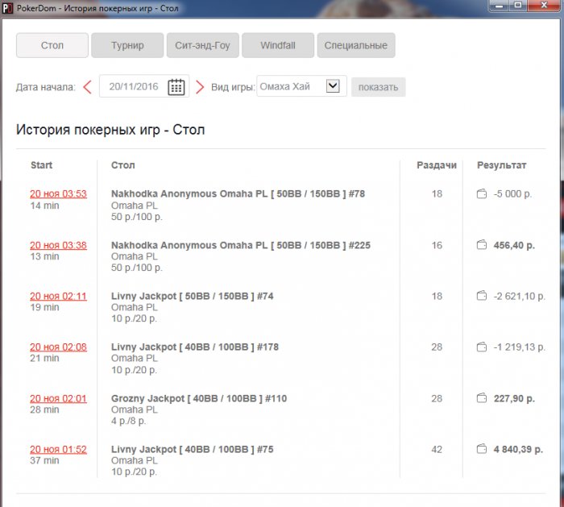Viewport: 564px width, 507px height.
Task: Select Livny Jackpot #75 table name
Action: pos(193,449)
